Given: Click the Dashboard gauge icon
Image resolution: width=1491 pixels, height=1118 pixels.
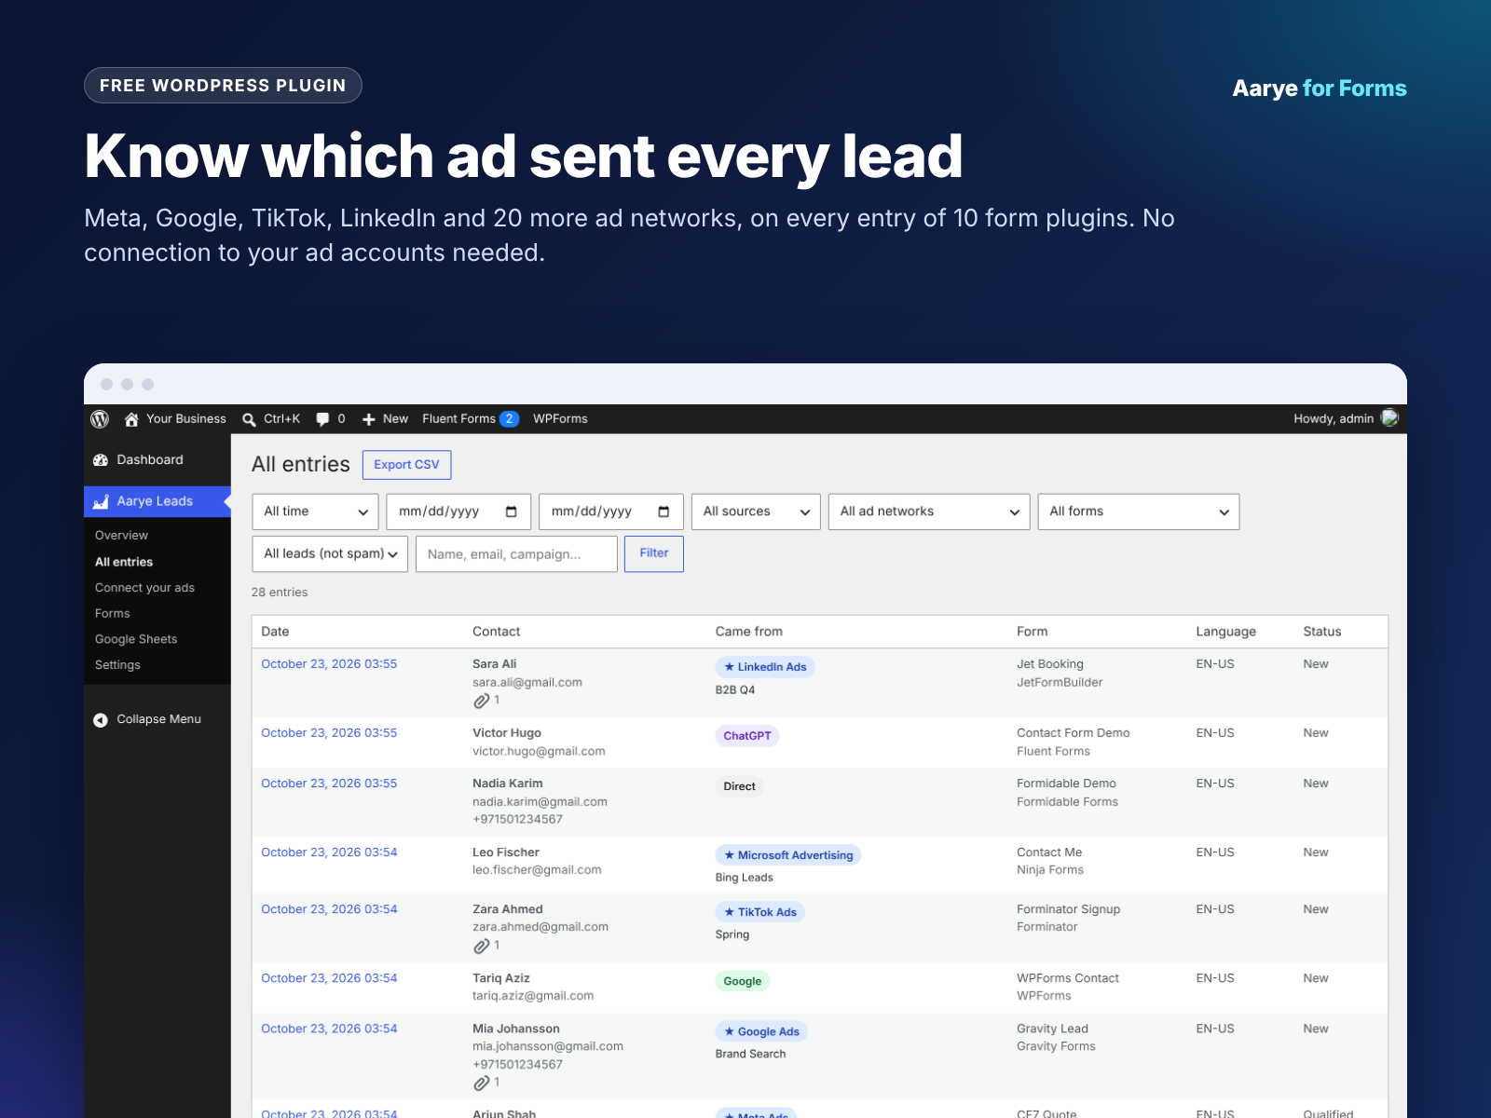Looking at the screenshot, I should 101,460.
